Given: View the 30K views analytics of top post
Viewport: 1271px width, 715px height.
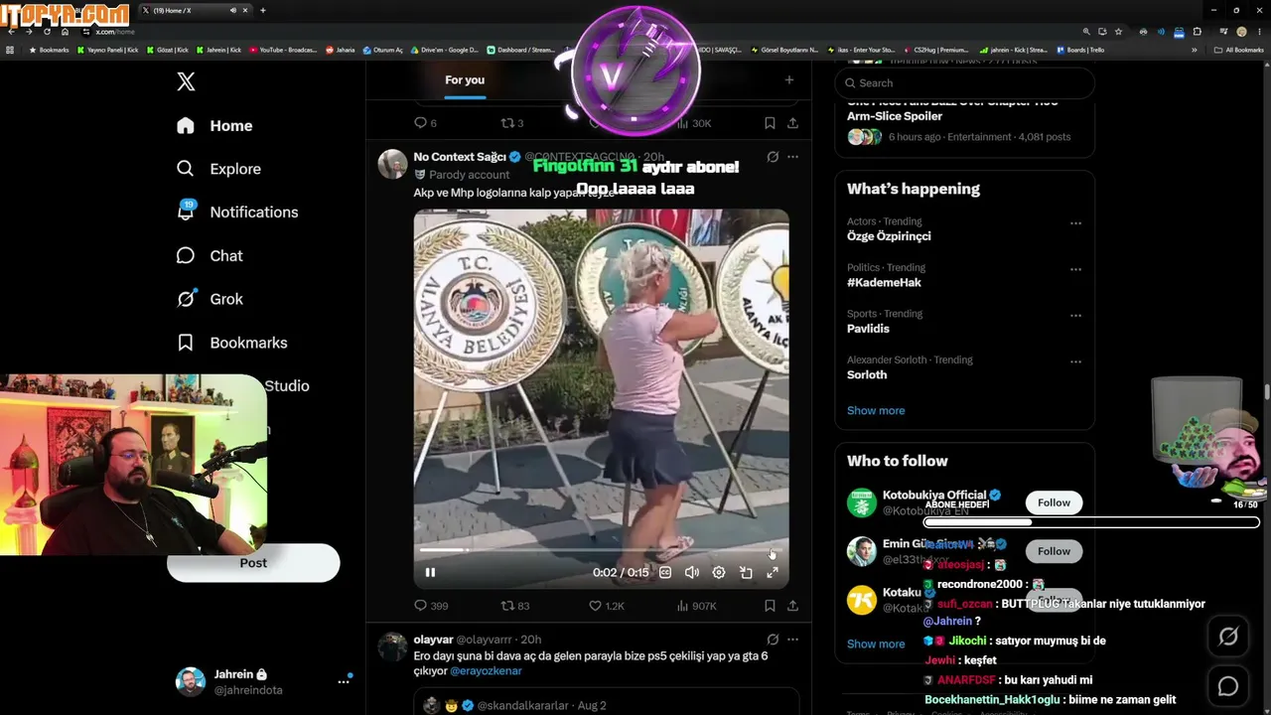Looking at the screenshot, I should click(695, 123).
